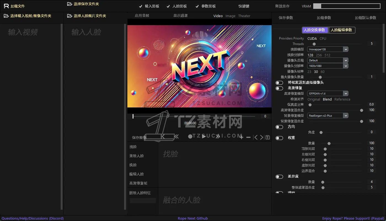Image resolution: width=386 pixels, height=221 pixels.
Task: Switch on the 差异度 toggle
Action: click(x=279, y=177)
